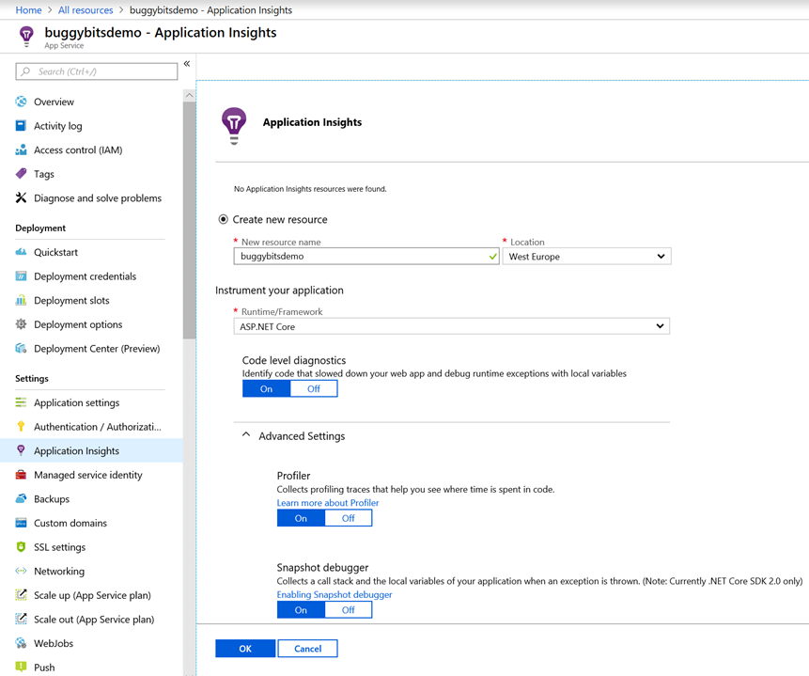809x676 pixels.
Task: Open the Location dropdown showing West Europe
Action: point(587,256)
